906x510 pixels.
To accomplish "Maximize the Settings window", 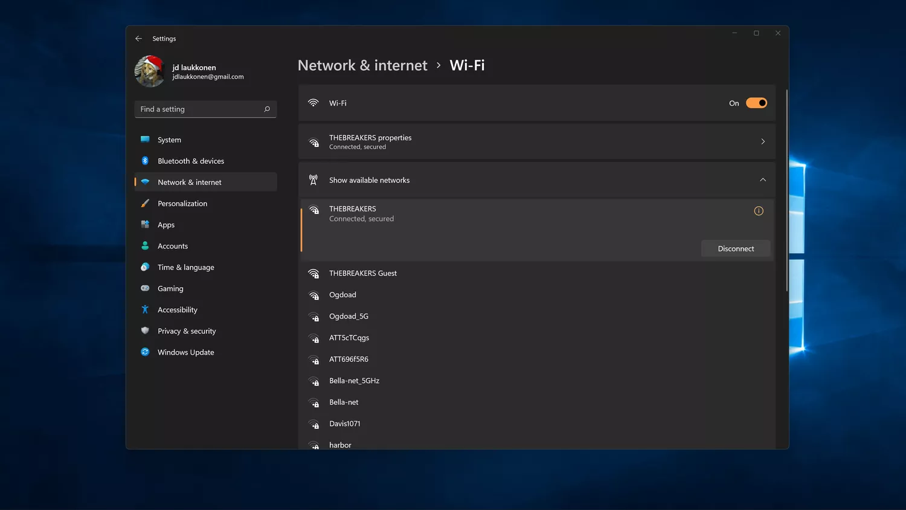I will 756,33.
